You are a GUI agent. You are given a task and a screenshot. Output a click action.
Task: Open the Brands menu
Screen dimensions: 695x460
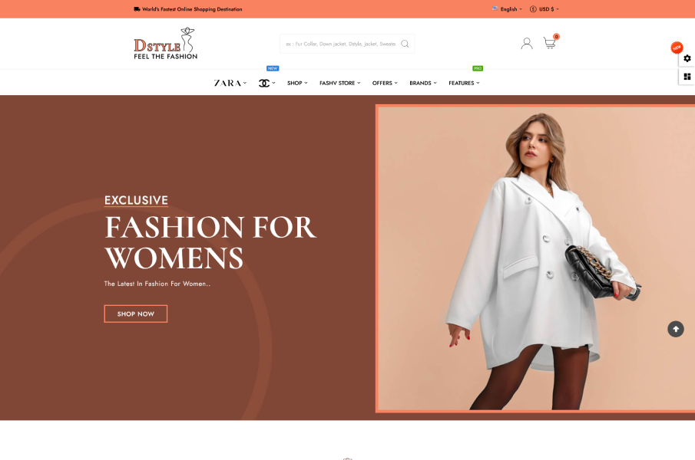(422, 83)
